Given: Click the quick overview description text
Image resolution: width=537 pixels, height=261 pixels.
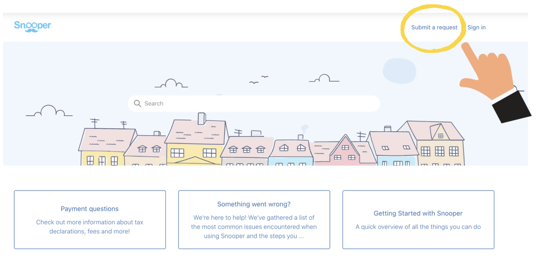Looking at the screenshot, I should pyautogui.click(x=418, y=227).
